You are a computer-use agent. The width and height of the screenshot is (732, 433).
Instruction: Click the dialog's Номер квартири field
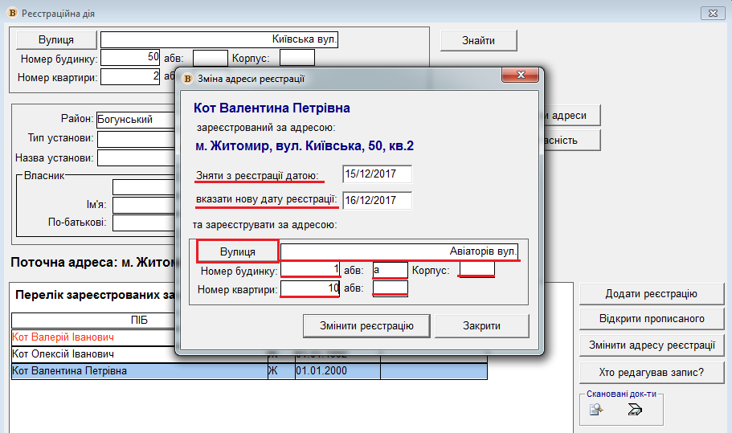pyautogui.click(x=309, y=288)
